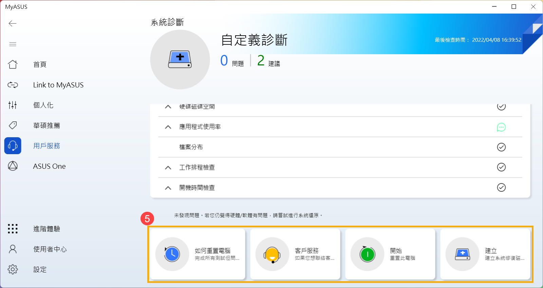Click the 未發現問題 system restore hint text
The width and height of the screenshot is (543, 288).
[248, 215]
